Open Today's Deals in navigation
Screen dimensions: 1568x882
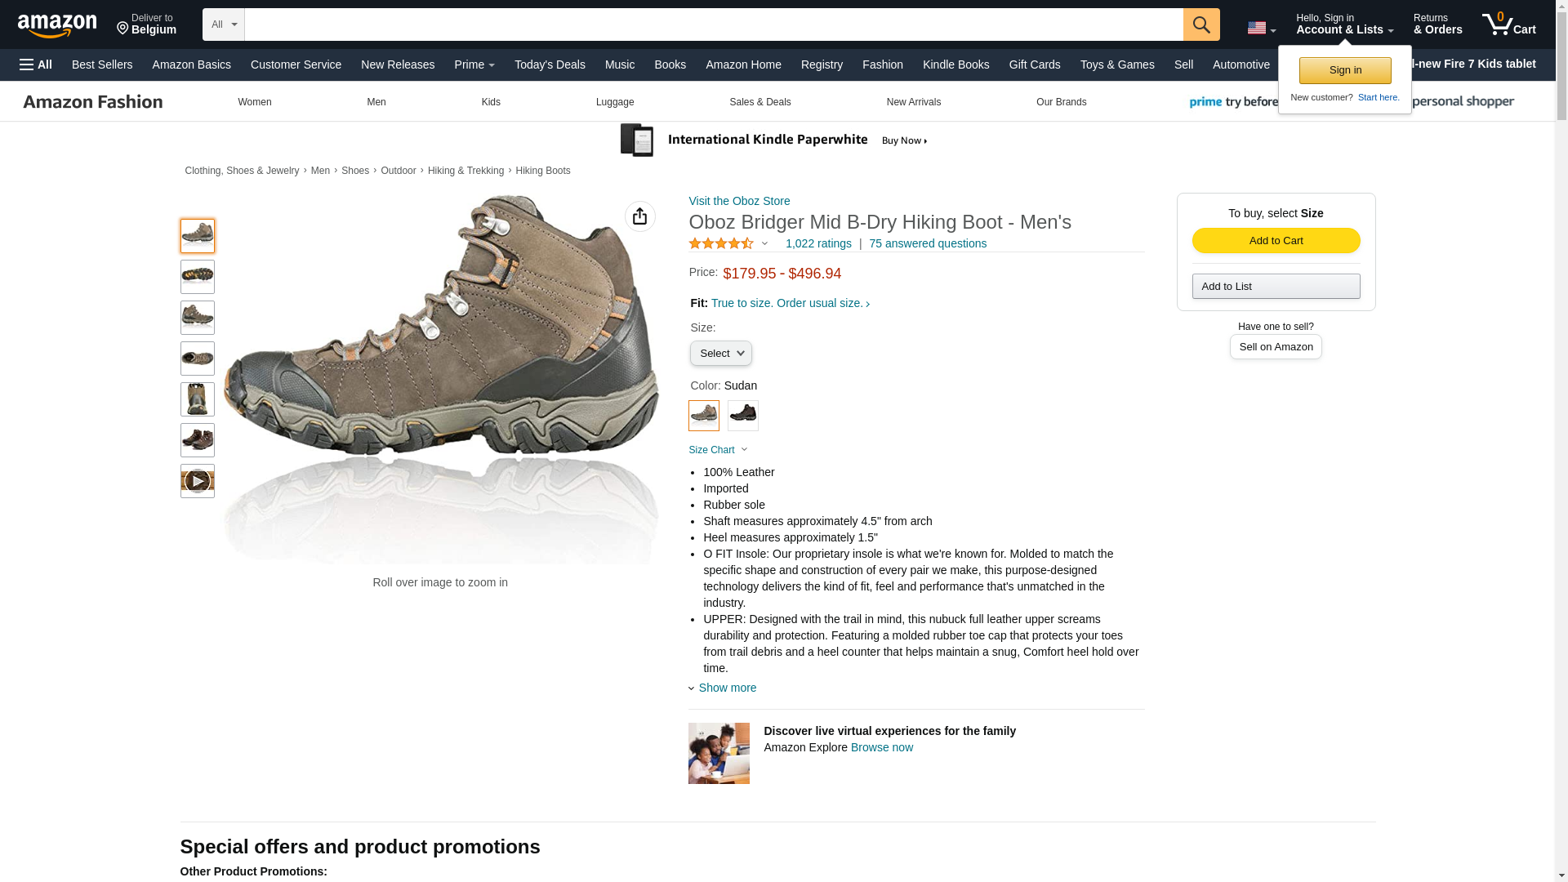tap(550, 65)
